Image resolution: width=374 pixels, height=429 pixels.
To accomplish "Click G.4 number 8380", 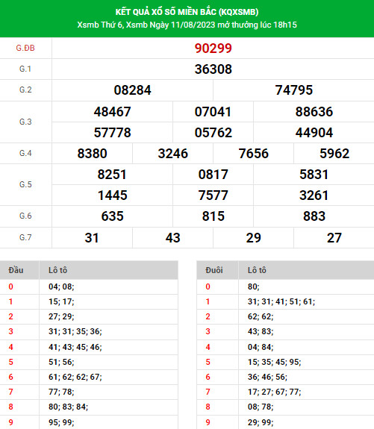I will (x=92, y=154).
